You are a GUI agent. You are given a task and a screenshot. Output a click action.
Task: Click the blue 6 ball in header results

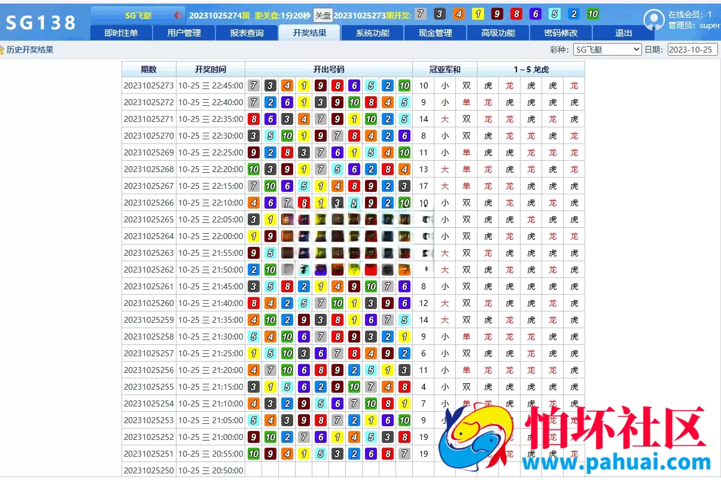pyautogui.click(x=536, y=14)
